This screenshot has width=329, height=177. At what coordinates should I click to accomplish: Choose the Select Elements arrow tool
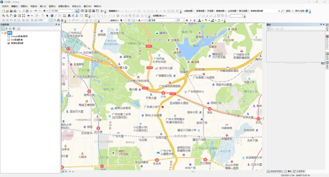point(48,16)
